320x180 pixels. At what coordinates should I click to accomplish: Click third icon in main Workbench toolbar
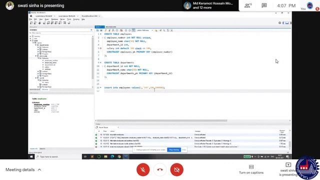pos(40,23)
